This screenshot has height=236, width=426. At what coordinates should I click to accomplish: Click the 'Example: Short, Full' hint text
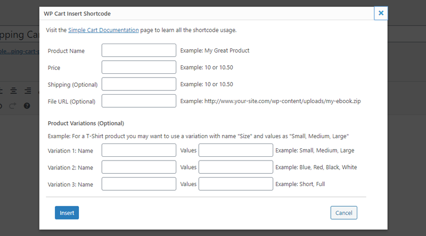[x=300, y=184]
